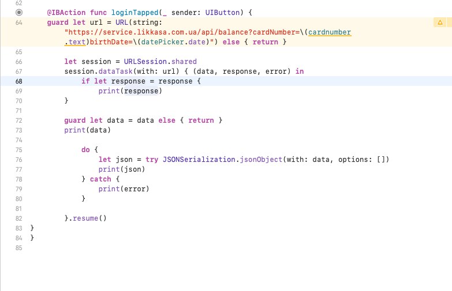
Task: Click JSONSerialization on line 76
Action: click(199, 160)
